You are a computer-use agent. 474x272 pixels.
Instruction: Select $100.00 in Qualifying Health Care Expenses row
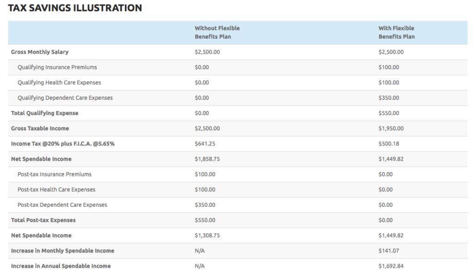coord(389,83)
